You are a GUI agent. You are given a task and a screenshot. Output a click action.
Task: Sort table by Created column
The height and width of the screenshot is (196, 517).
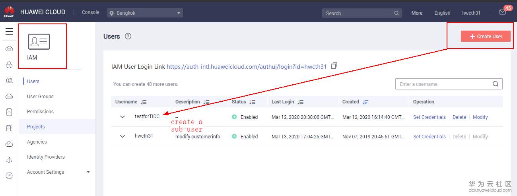coord(365,102)
